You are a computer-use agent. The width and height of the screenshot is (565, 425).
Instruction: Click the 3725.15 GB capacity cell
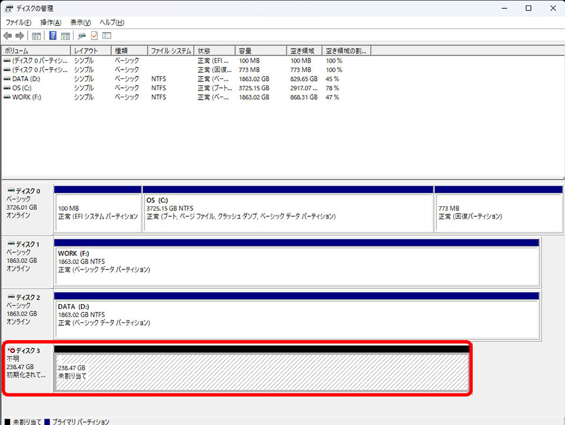click(254, 88)
